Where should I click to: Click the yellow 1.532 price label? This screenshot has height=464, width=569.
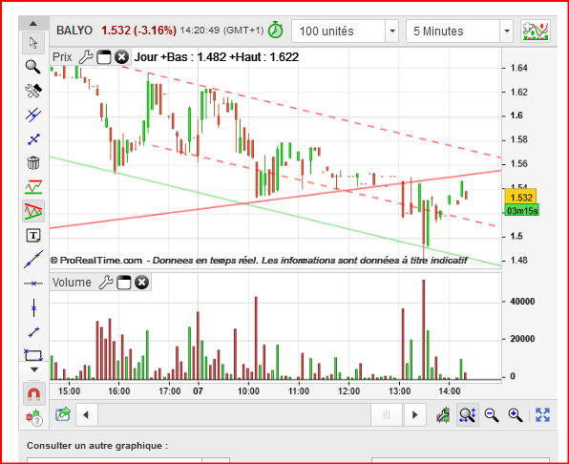[x=520, y=198]
